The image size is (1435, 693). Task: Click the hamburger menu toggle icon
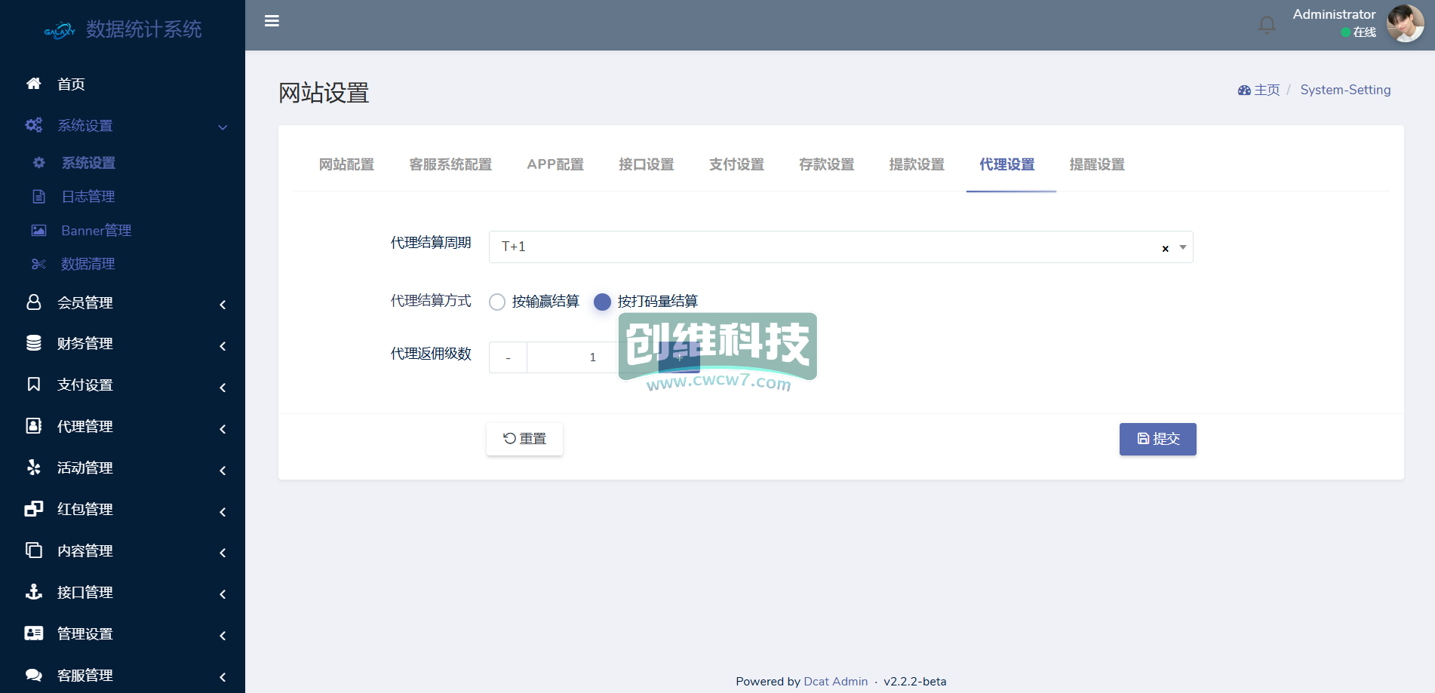click(x=272, y=21)
